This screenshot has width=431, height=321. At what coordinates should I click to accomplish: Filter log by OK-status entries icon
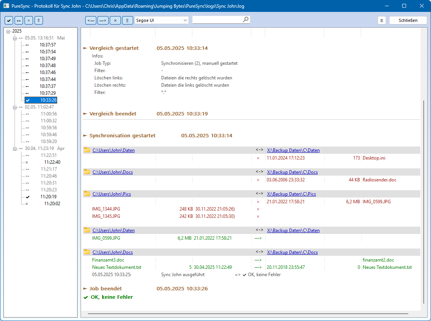[x=8, y=20]
